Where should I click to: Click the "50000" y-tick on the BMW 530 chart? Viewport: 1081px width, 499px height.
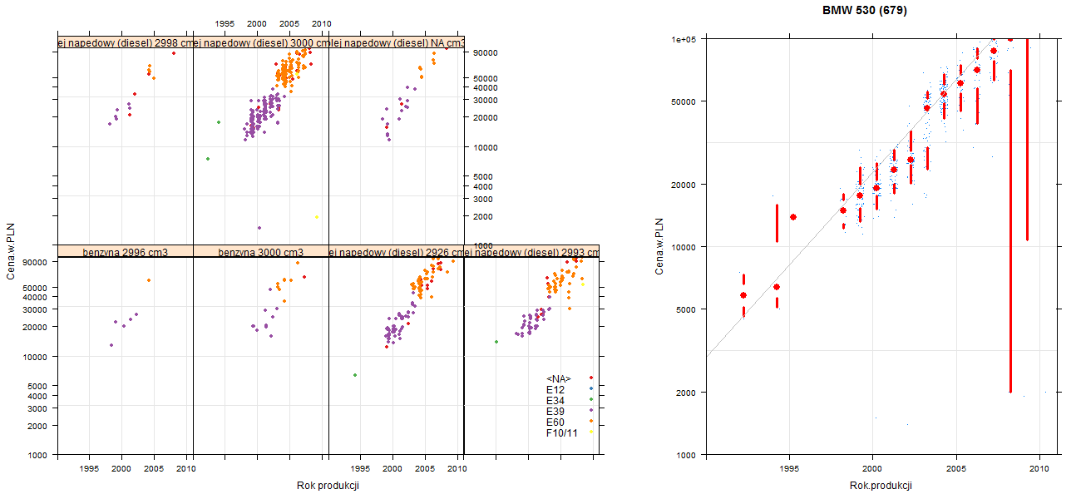pos(684,101)
